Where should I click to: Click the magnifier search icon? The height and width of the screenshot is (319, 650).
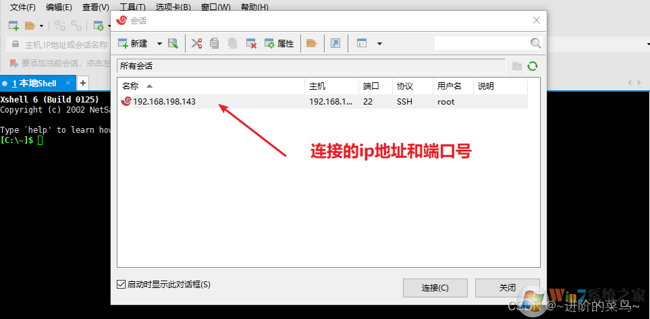[535, 43]
